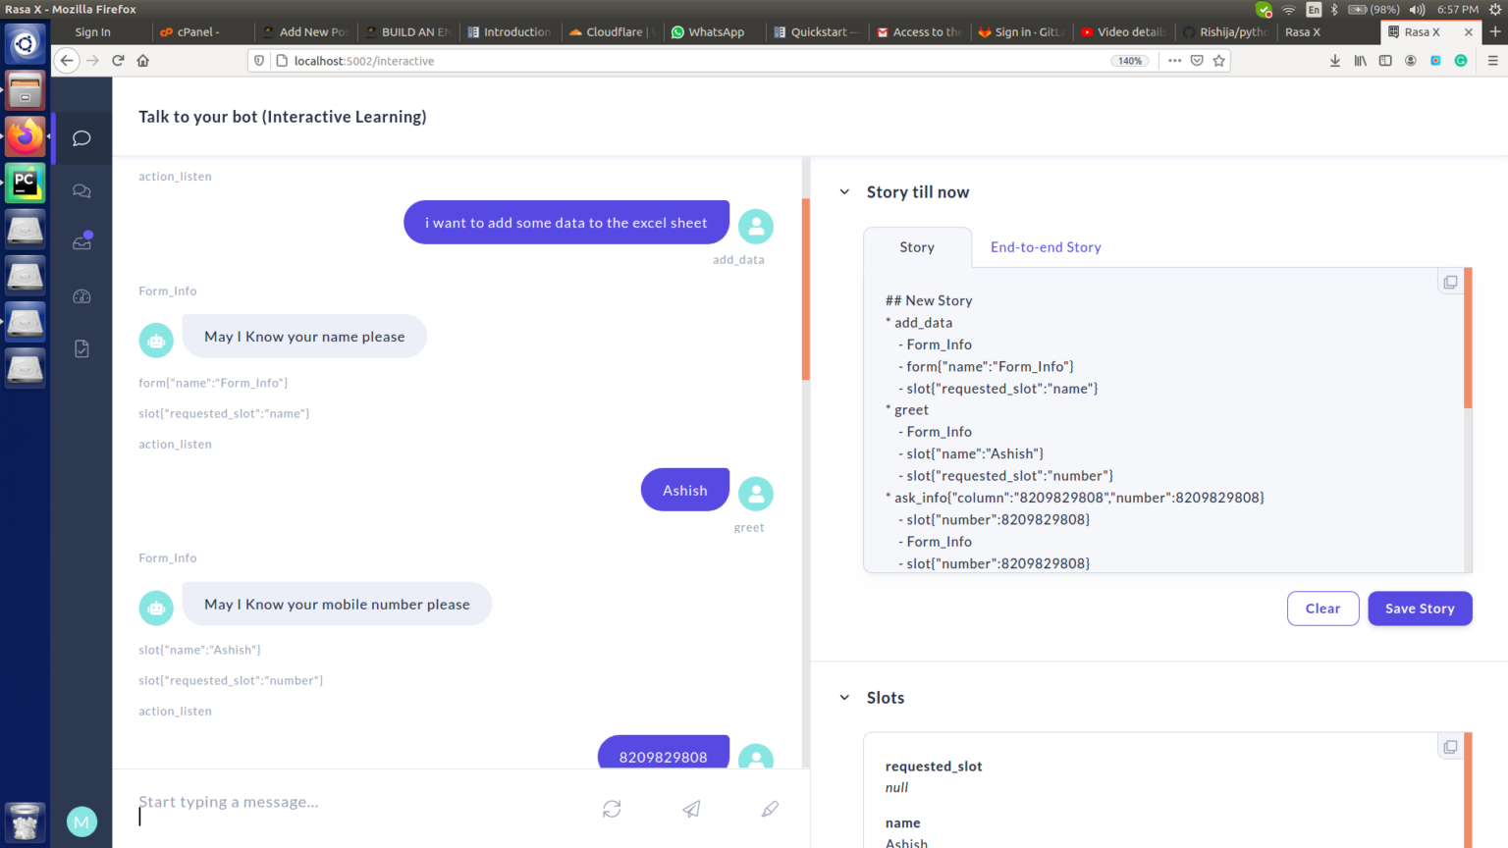The height and width of the screenshot is (848, 1508).
Task: Send the message with the paper plane icon
Action: point(690,808)
